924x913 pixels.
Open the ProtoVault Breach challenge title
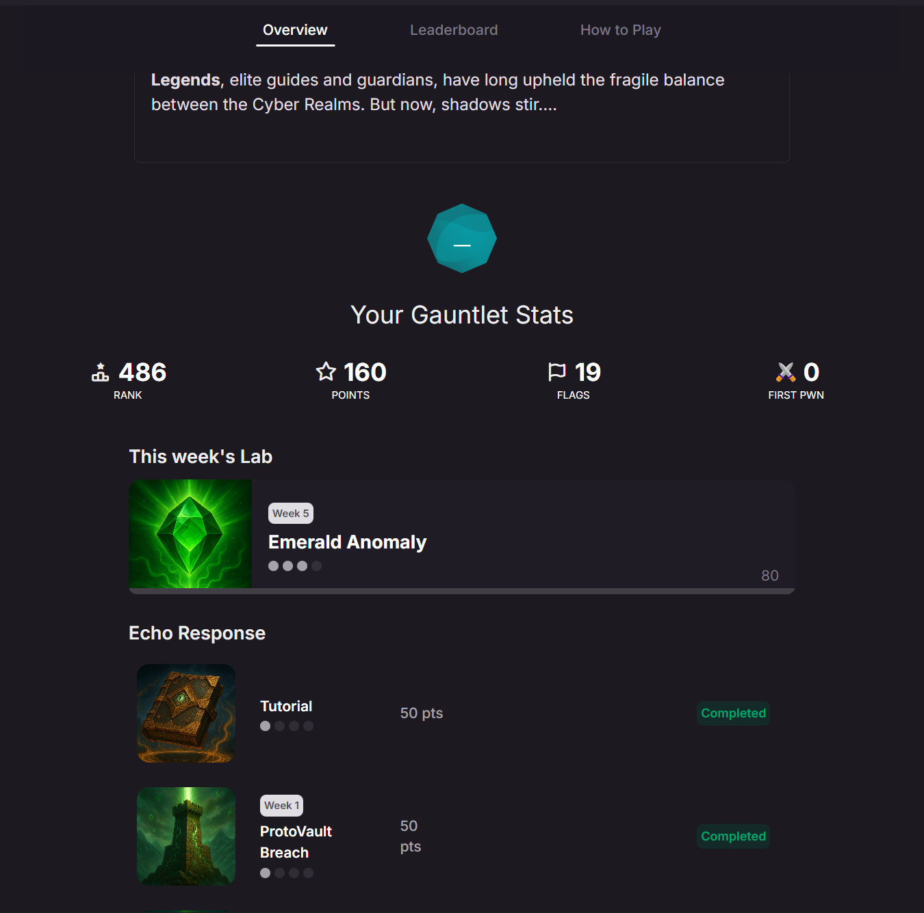[296, 842]
